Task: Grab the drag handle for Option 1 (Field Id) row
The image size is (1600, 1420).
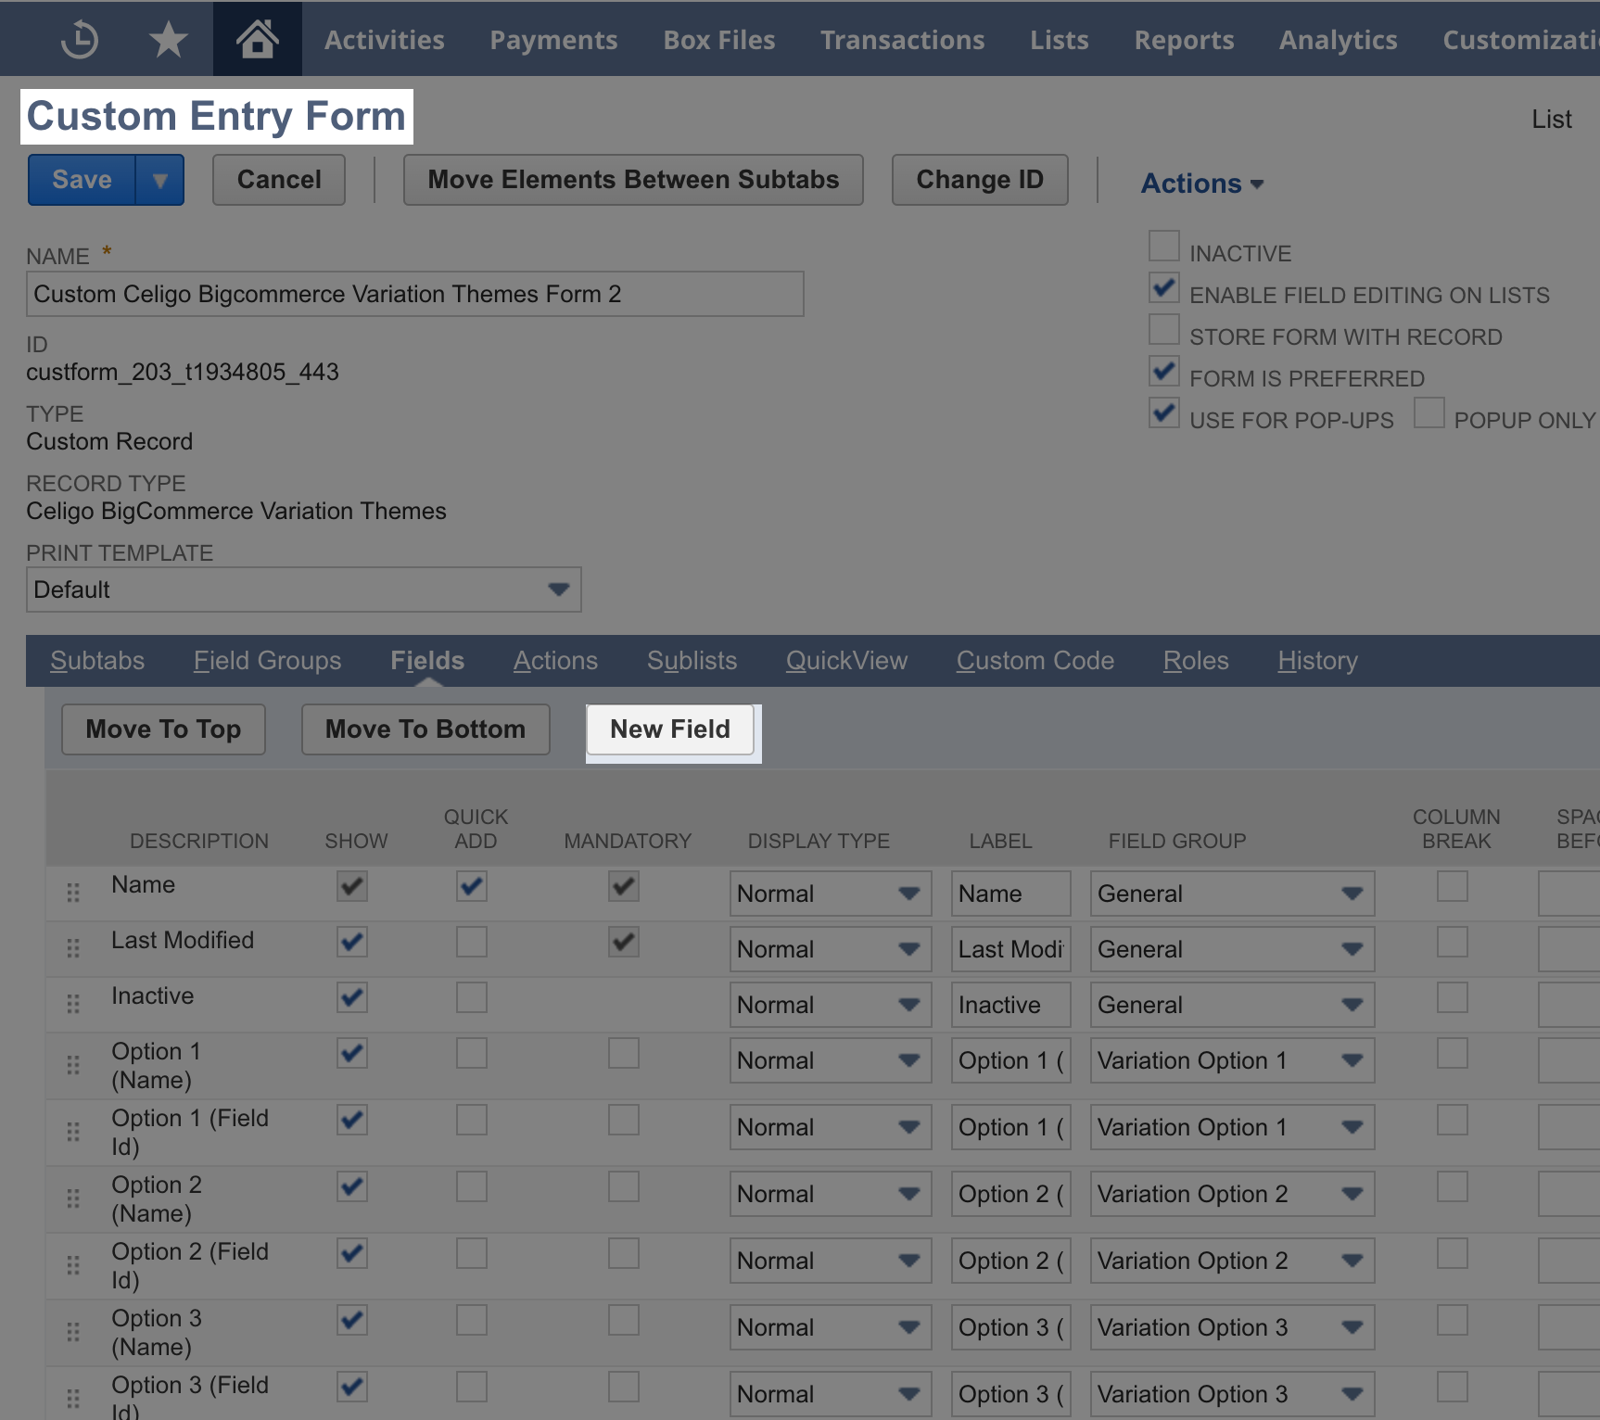Action: click(x=73, y=1132)
